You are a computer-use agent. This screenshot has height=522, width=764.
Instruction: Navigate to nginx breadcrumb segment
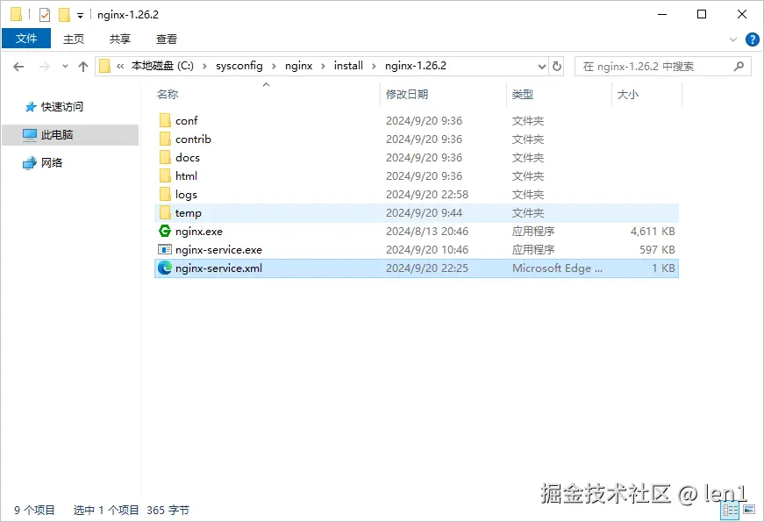(299, 66)
